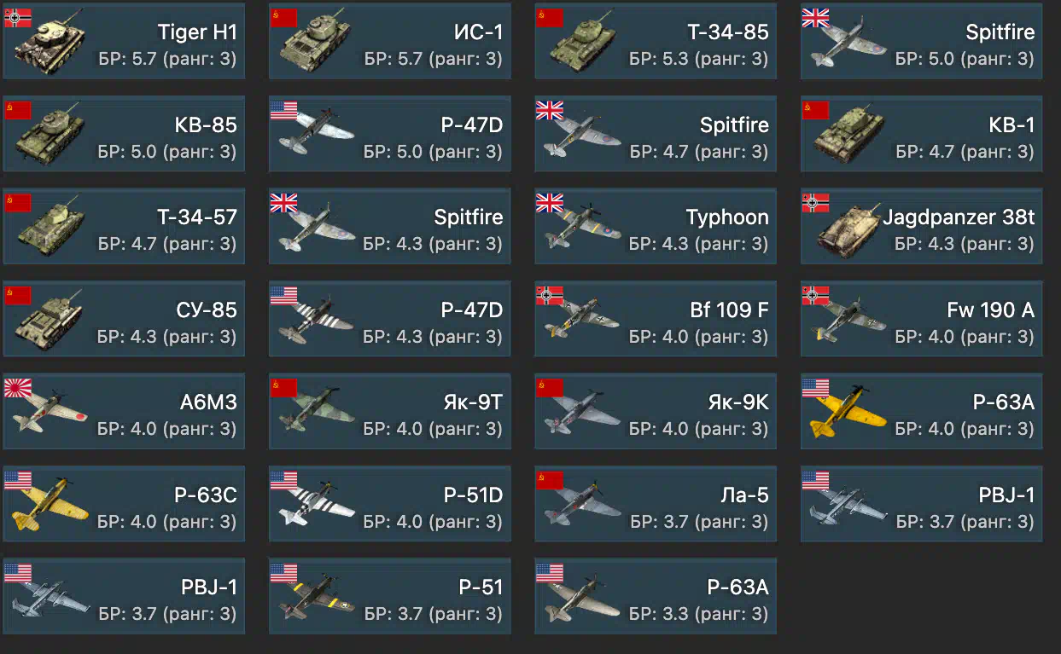Select the Як-9Т aircraft card
This screenshot has width=1061, height=654.
tap(389, 411)
